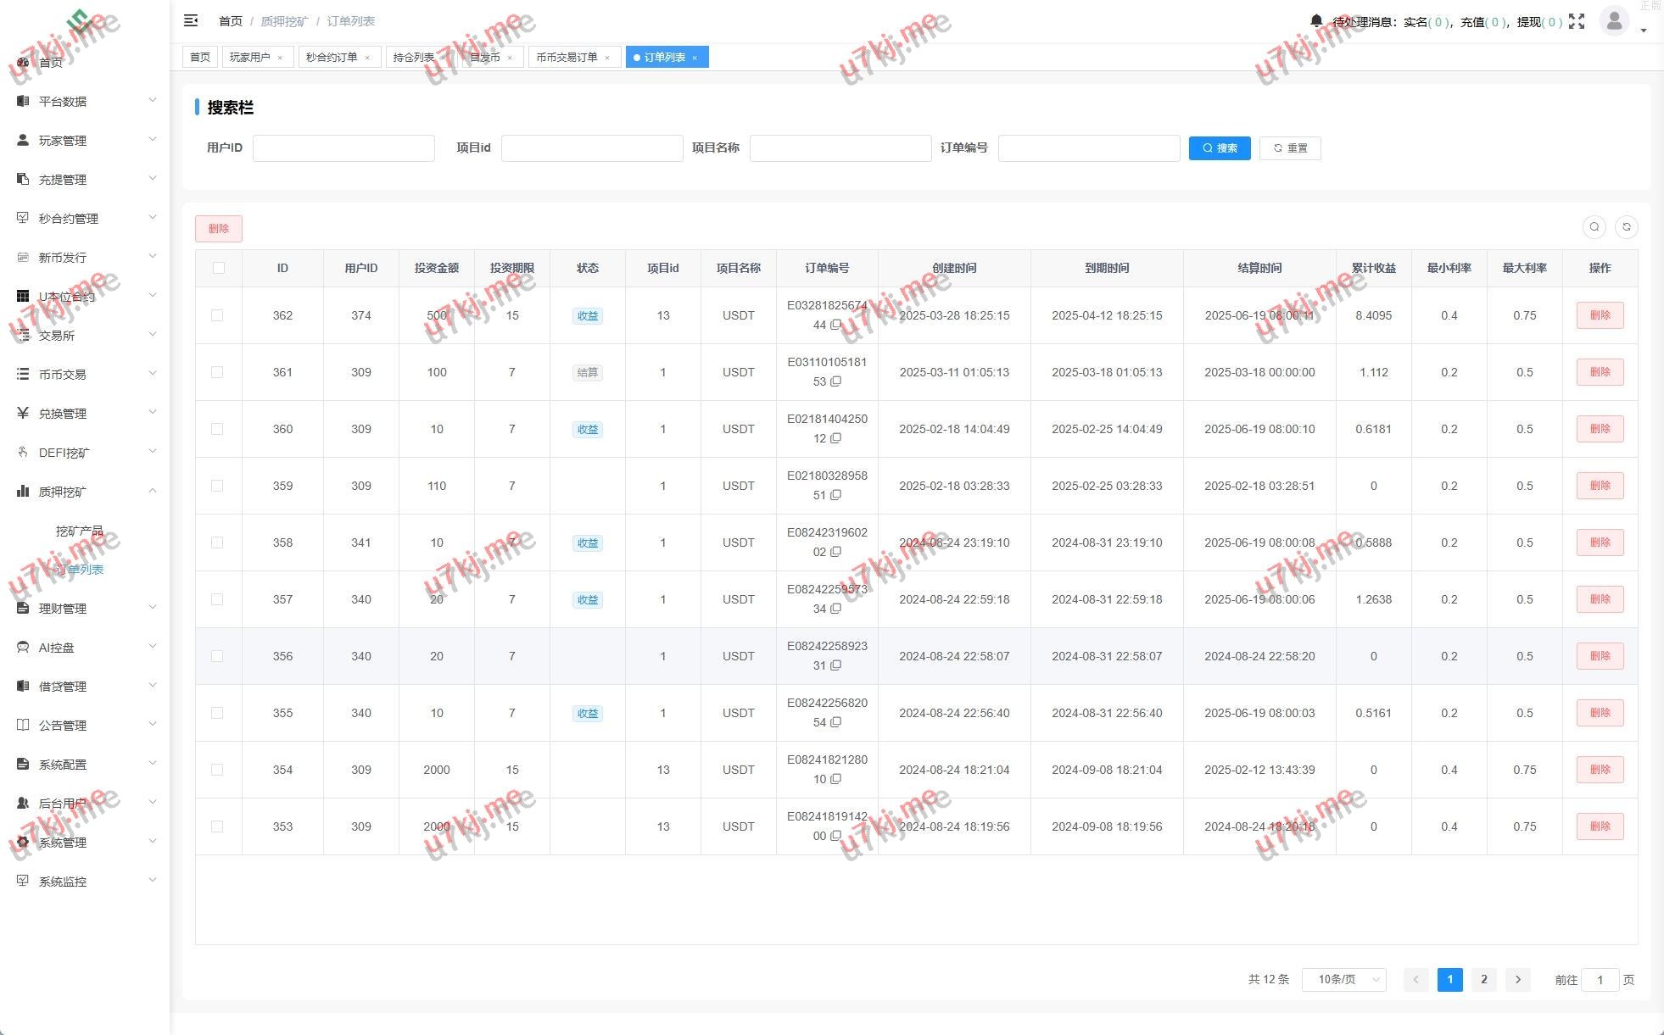The height and width of the screenshot is (1035, 1664).
Task: Copy order number of row 357
Action: click(836, 609)
